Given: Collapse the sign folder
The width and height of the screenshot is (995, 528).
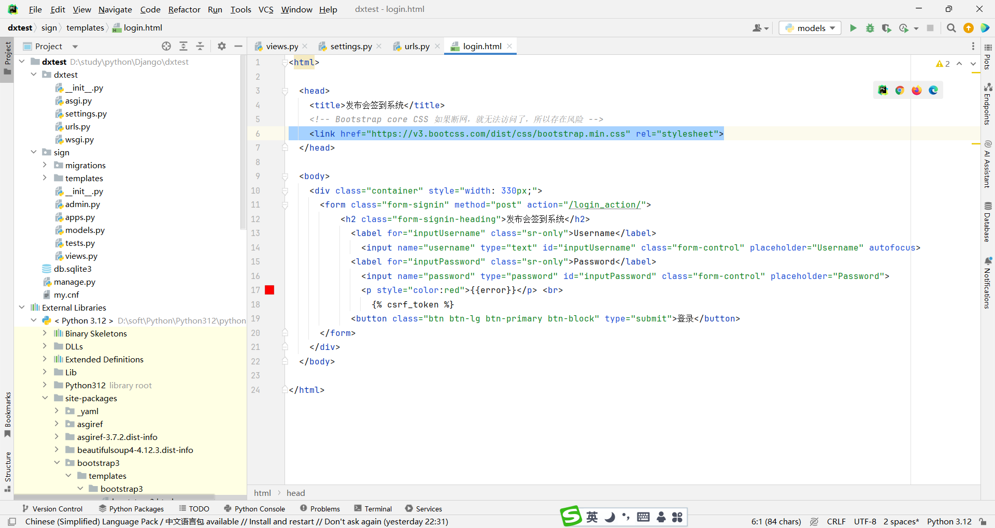Looking at the screenshot, I should [x=34, y=152].
